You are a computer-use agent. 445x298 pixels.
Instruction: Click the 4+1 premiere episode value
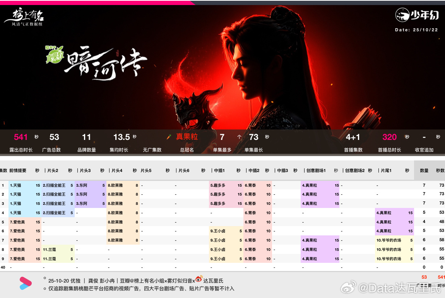pos(353,137)
